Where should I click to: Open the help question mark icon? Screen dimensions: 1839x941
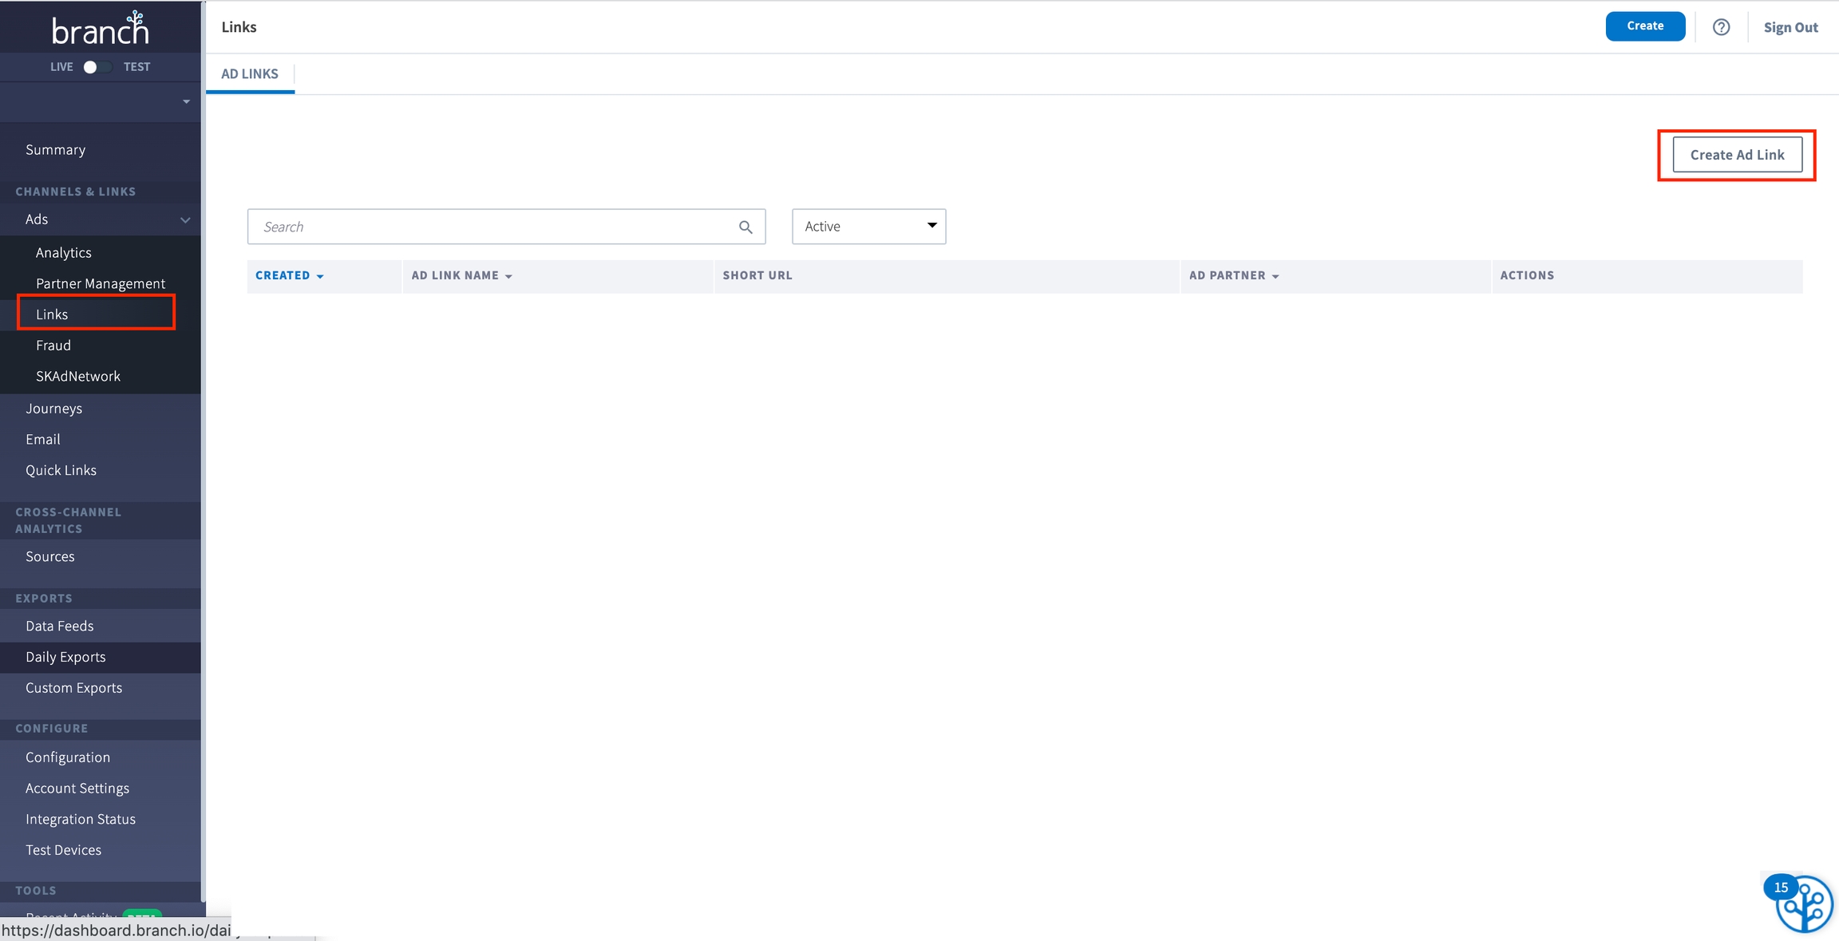(x=1721, y=27)
